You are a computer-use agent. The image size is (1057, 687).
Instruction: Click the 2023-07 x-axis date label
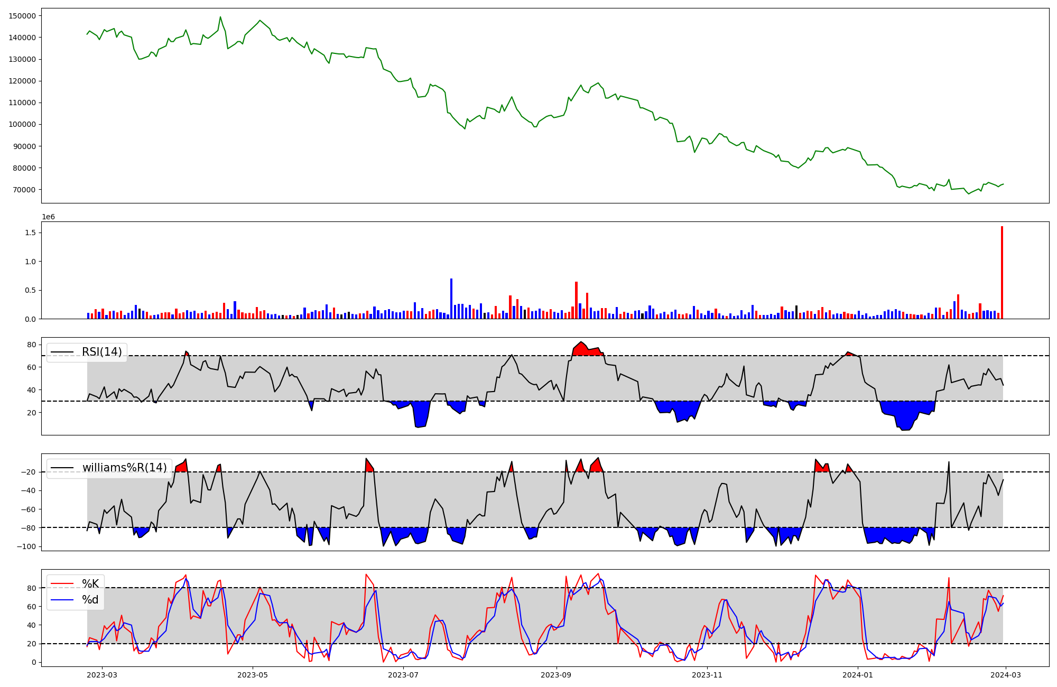403,675
